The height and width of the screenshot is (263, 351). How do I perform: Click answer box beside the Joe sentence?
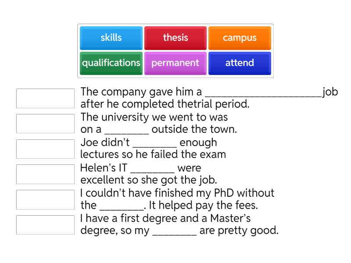point(45,149)
